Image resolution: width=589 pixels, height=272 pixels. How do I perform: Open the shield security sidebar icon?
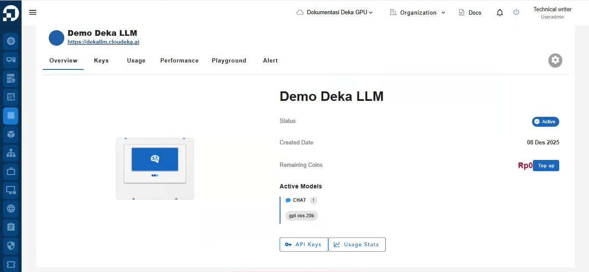tap(11, 246)
